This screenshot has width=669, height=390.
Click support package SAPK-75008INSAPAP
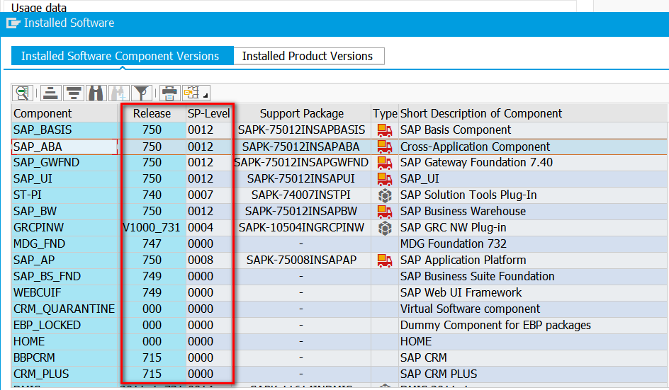click(x=301, y=260)
